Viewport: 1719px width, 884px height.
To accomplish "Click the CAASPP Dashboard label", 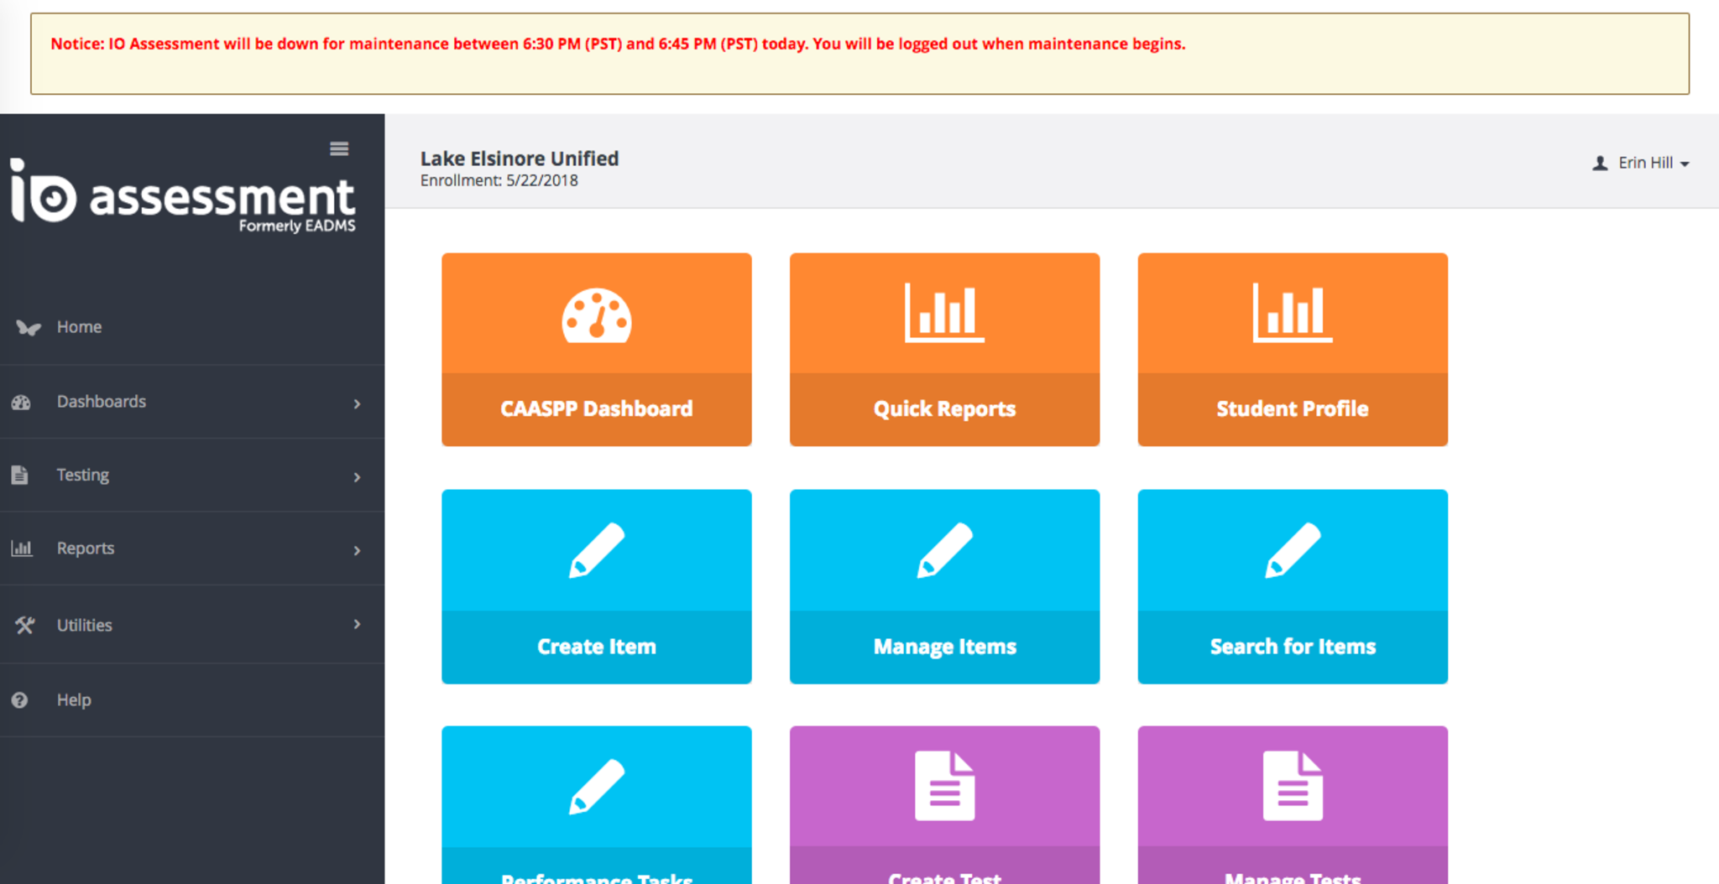I will pos(596,408).
